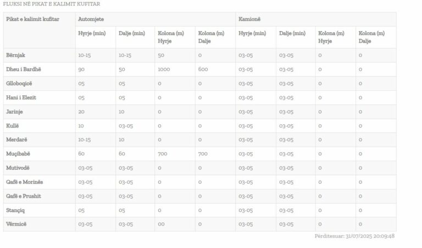Select the Qafë e Morinës row label
Image resolution: width=422 pixels, height=248 pixels.
click(24, 182)
